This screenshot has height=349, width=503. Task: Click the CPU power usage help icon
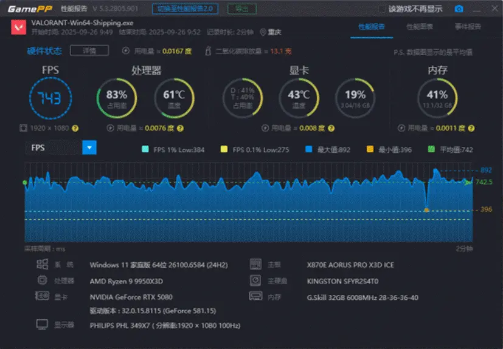[180, 129]
